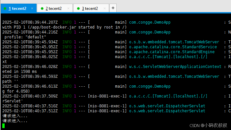This screenshot has height=130, width=231.
Task: Close the "1 tecent2" tab with its x
Action: click(32, 9)
